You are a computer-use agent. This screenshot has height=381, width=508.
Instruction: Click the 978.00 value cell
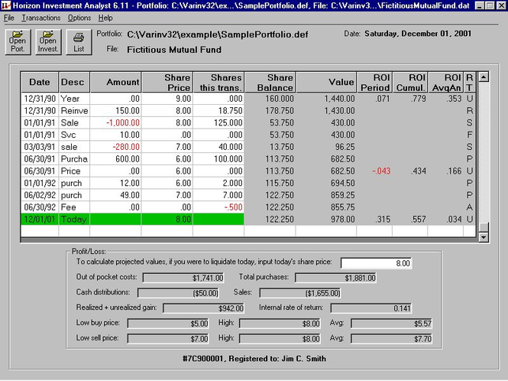(326, 220)
